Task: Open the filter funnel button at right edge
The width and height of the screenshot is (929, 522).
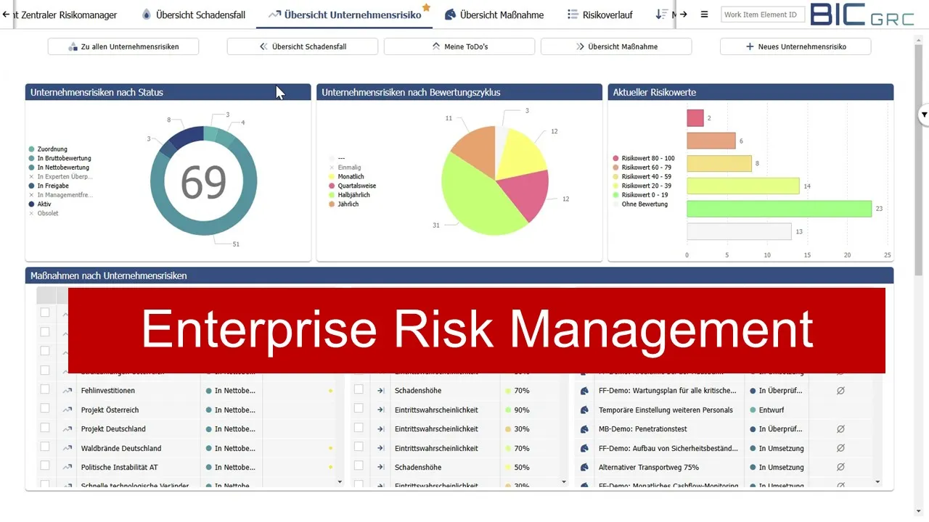Action: (x=924, y=115)
